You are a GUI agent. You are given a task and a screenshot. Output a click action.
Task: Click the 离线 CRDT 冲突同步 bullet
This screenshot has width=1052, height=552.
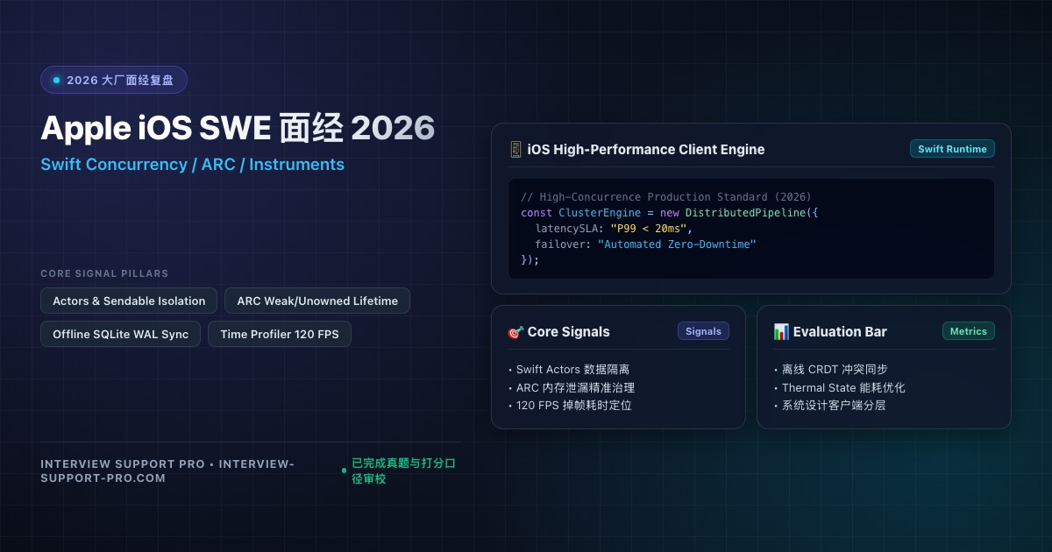tap(831, 370)
